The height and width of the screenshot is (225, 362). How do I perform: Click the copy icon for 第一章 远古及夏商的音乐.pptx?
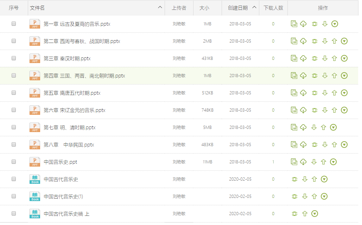tap(294, 24)
